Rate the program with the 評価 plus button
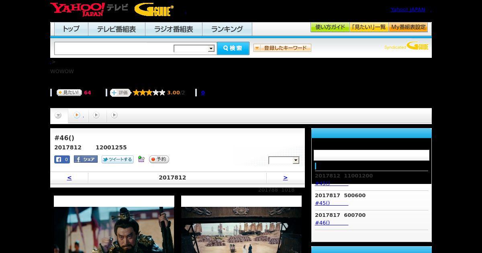This screenshot has width=482, height=253. point(120,93)
